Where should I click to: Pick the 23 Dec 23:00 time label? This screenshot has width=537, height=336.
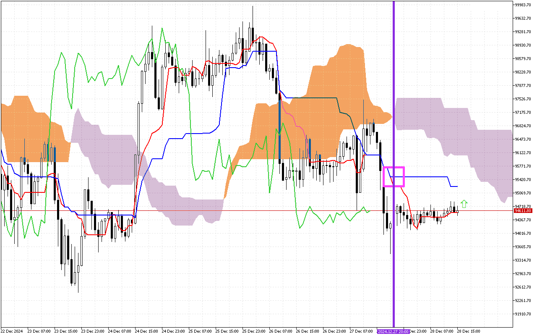[93, 331]
